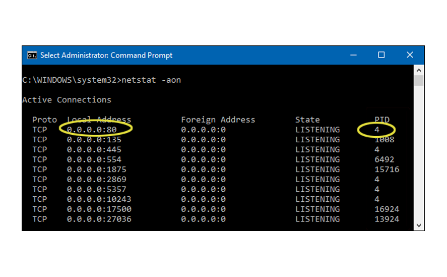Click the vertical scrollbar thumb

(x=419, y=81)
